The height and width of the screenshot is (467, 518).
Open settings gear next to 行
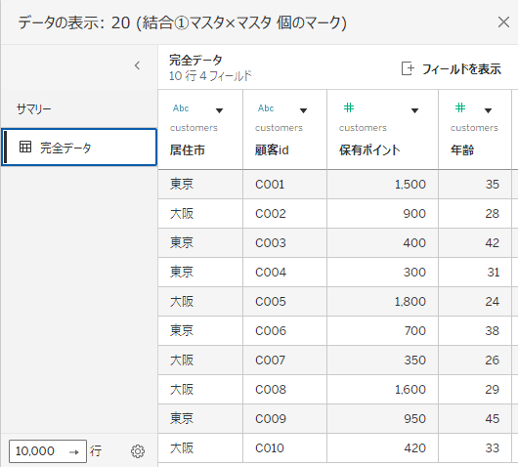pos(138,451)
